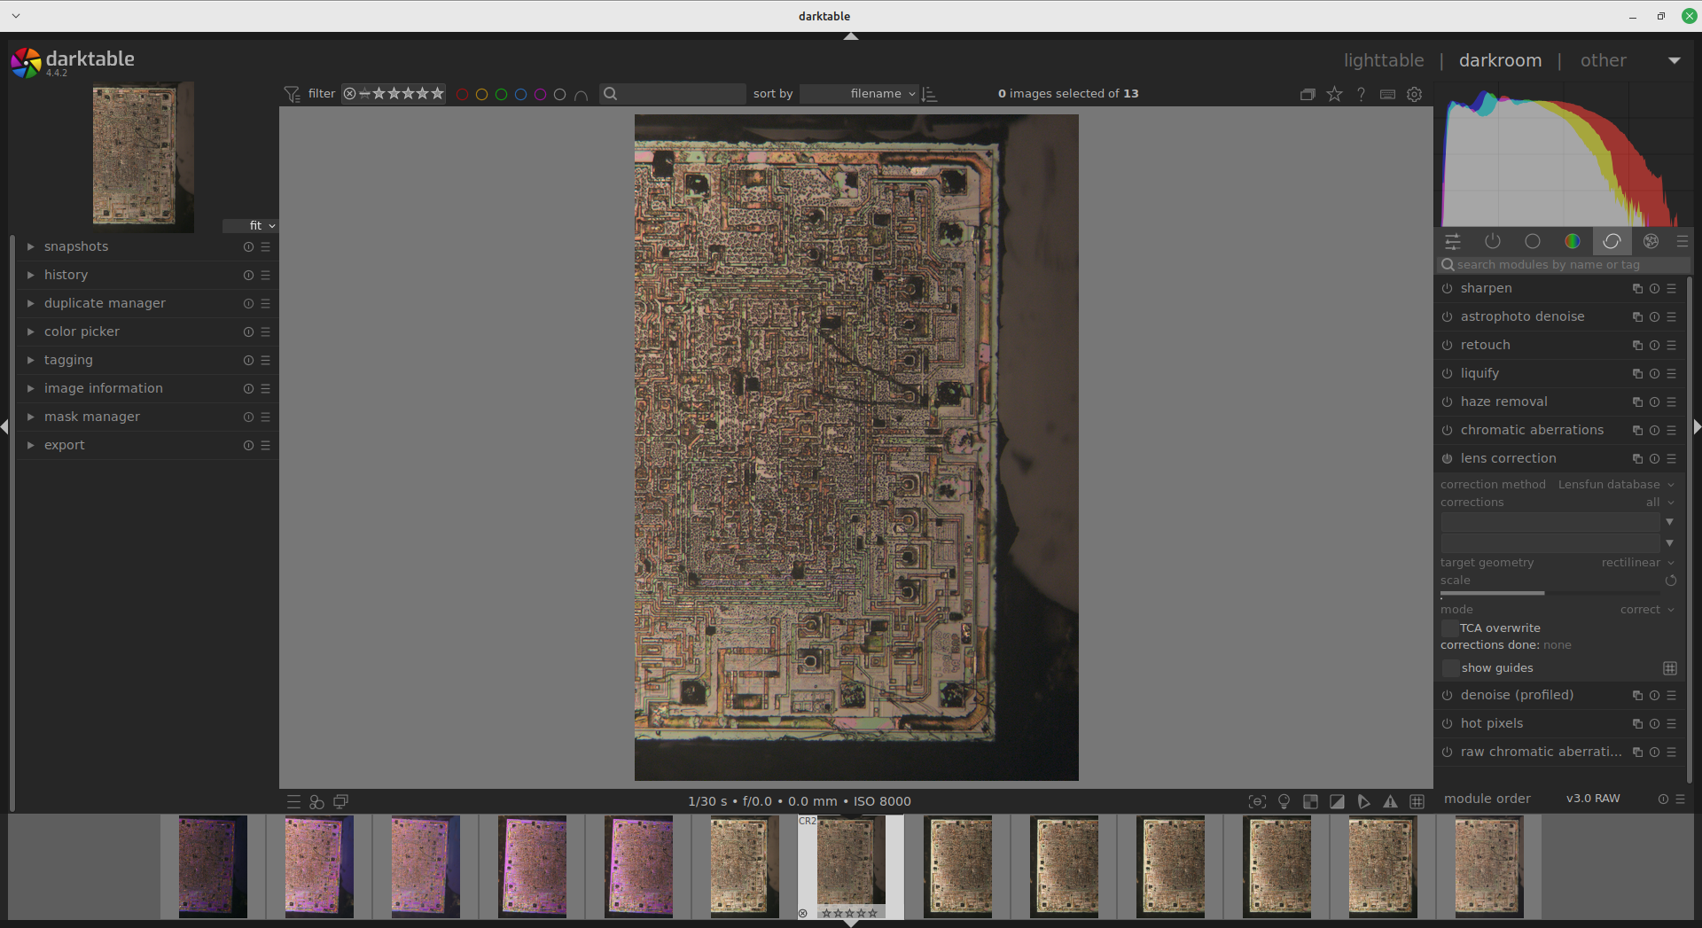Screen dimensions: 1702x928
Task: Expand the history panel
Action: (66, 275)
